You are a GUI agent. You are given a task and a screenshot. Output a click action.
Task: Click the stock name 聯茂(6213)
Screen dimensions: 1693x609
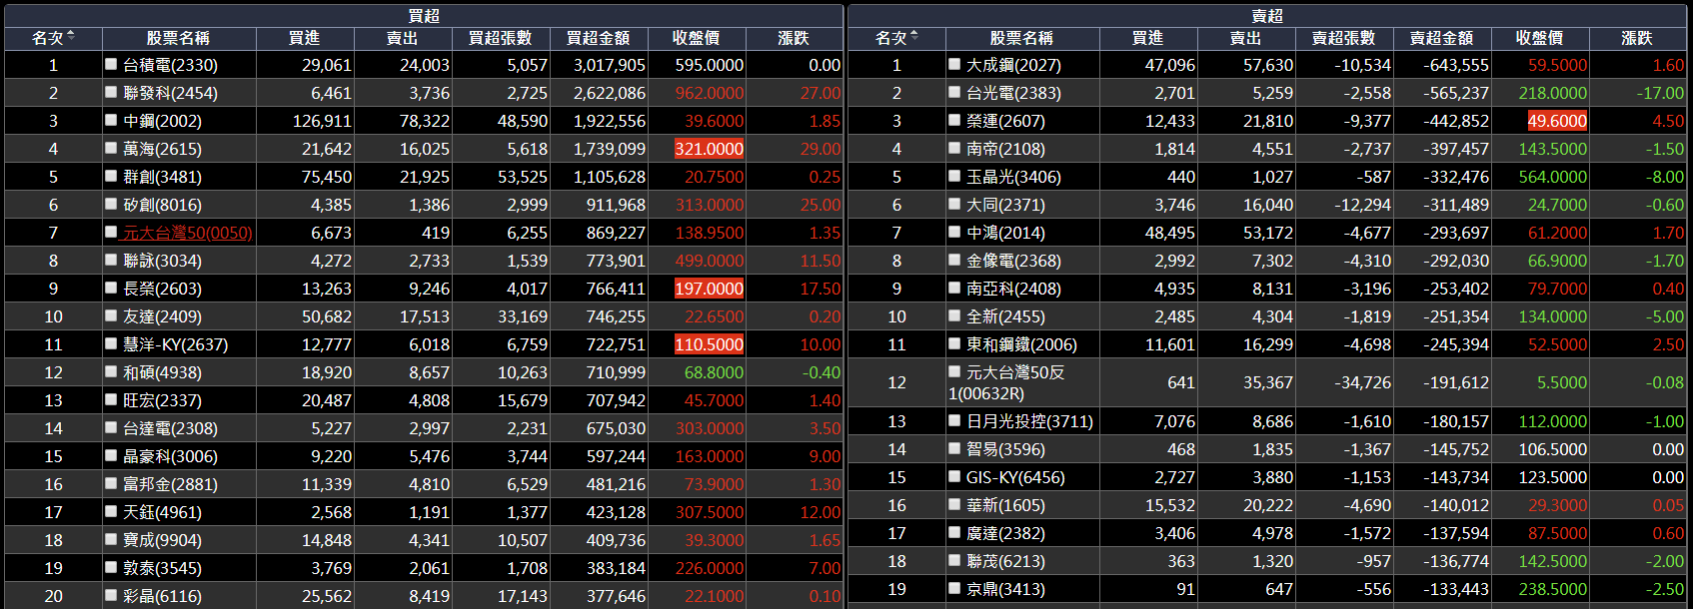click(x=1005, y=561)
